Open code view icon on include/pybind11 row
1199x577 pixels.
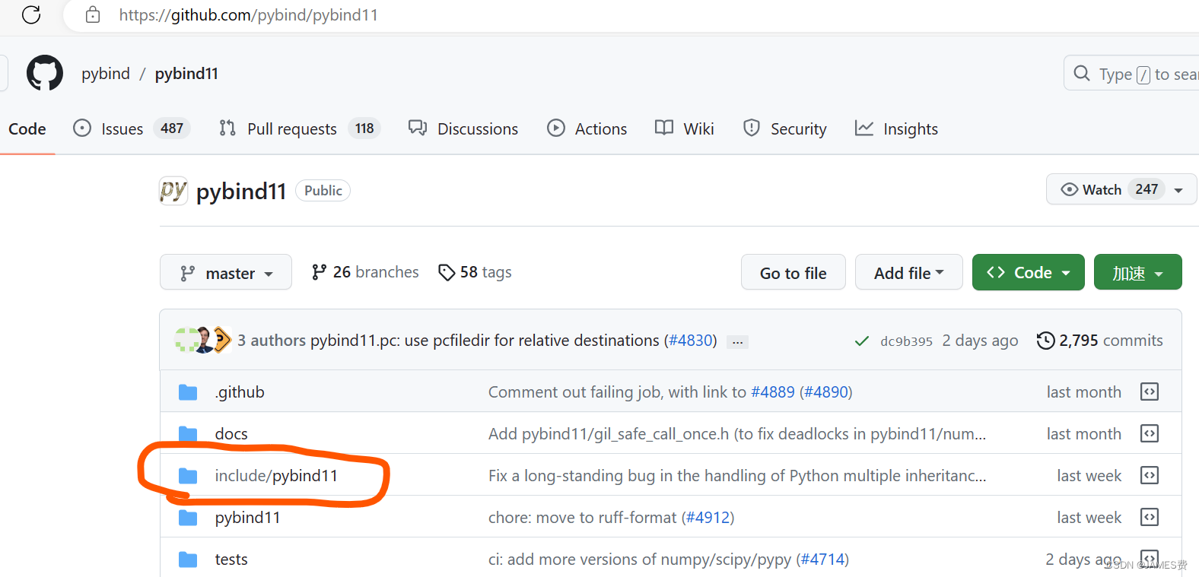(x=1150, y=475)
